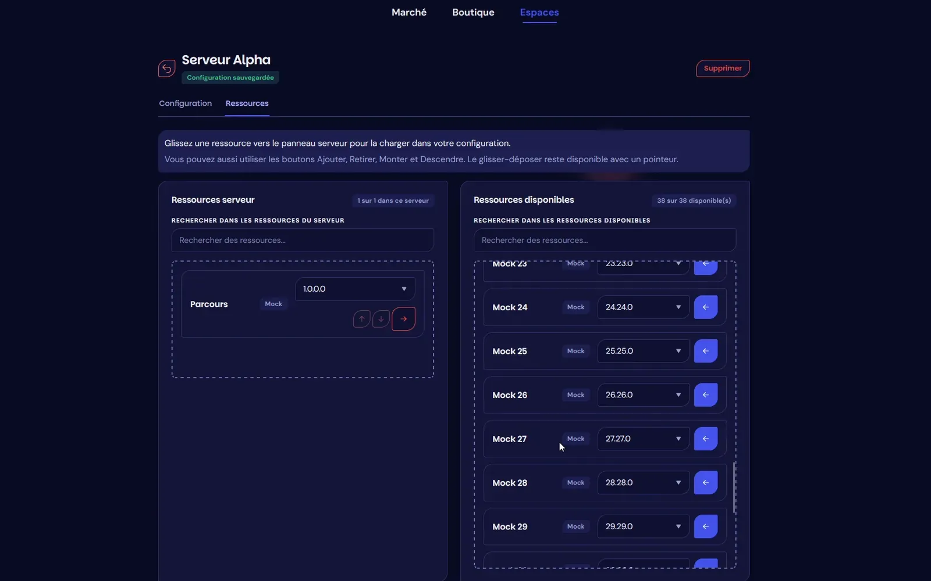Add Mock 26 to server

point(705,395)
